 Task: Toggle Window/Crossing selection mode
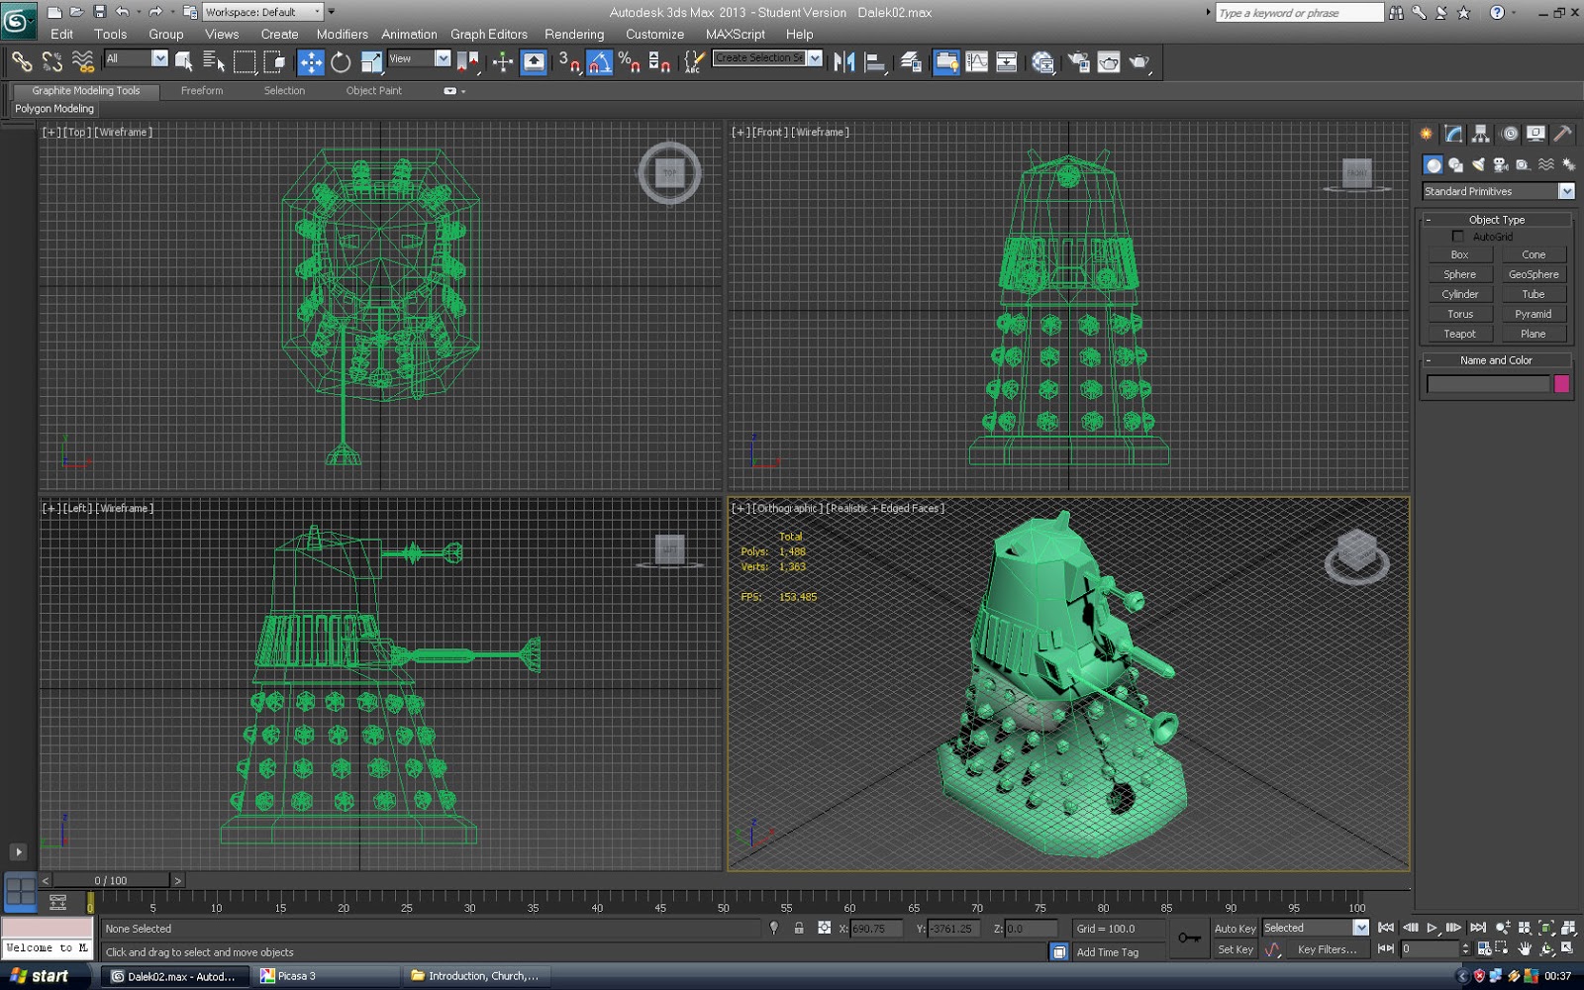[275, 62]
